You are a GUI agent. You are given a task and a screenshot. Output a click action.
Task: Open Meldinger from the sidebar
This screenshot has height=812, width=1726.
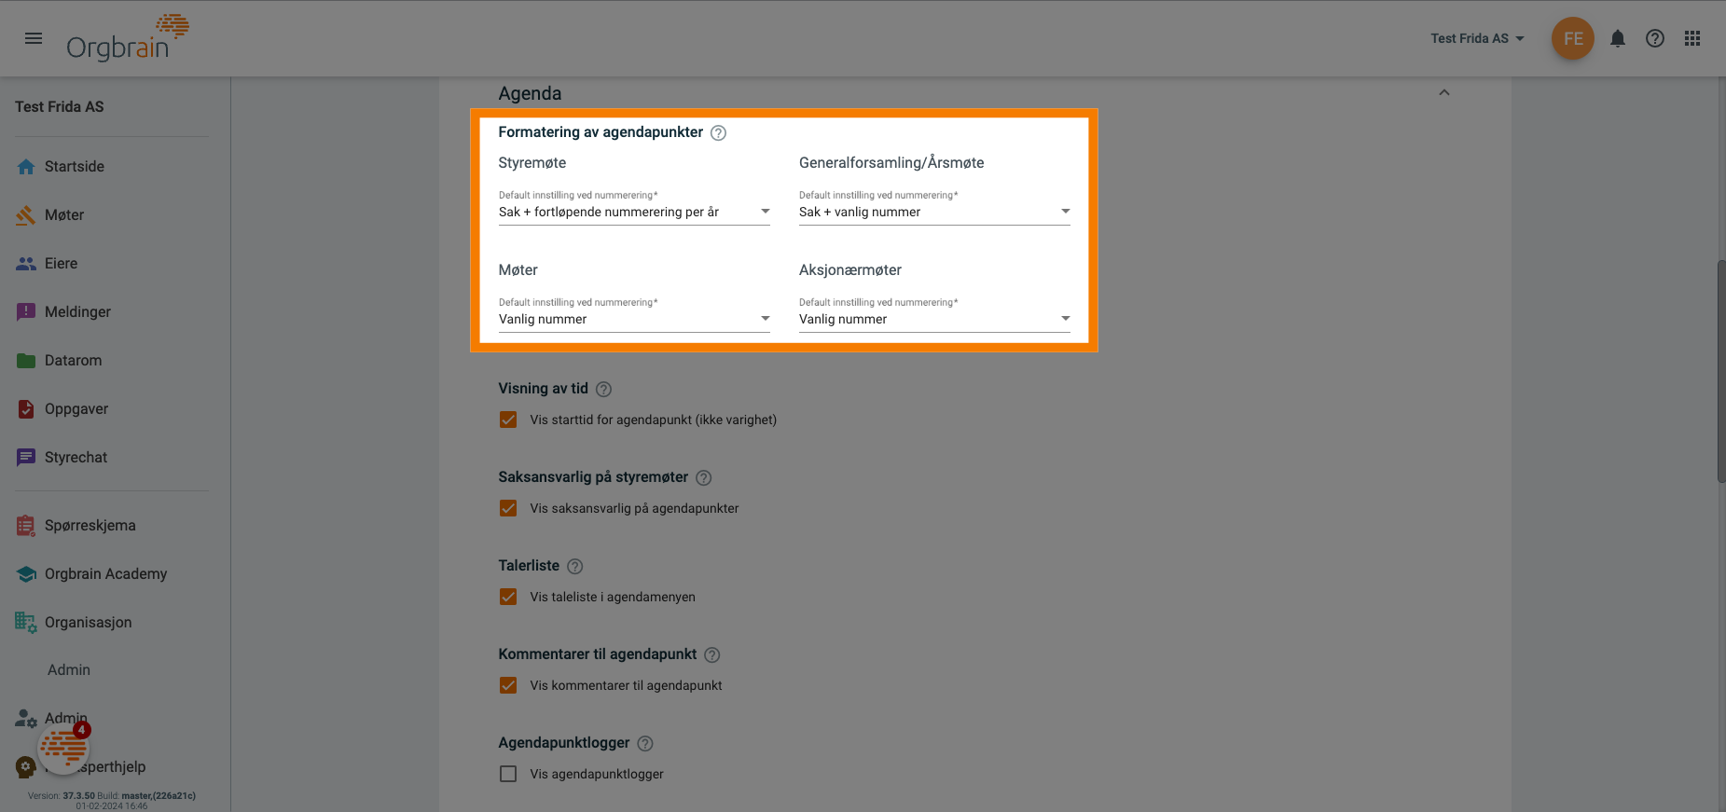pyautogui.click(x=77, y=311)
